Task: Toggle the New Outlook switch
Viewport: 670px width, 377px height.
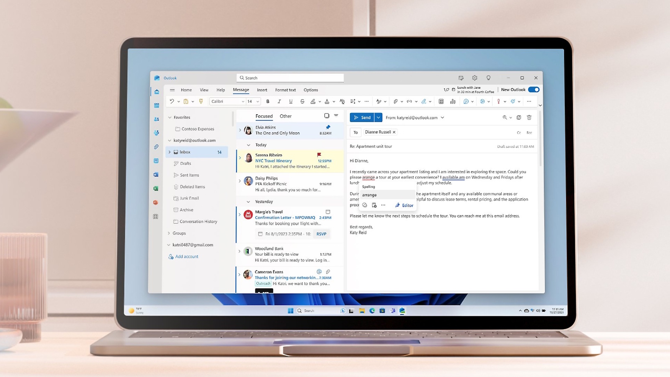Action: (533, 89)
